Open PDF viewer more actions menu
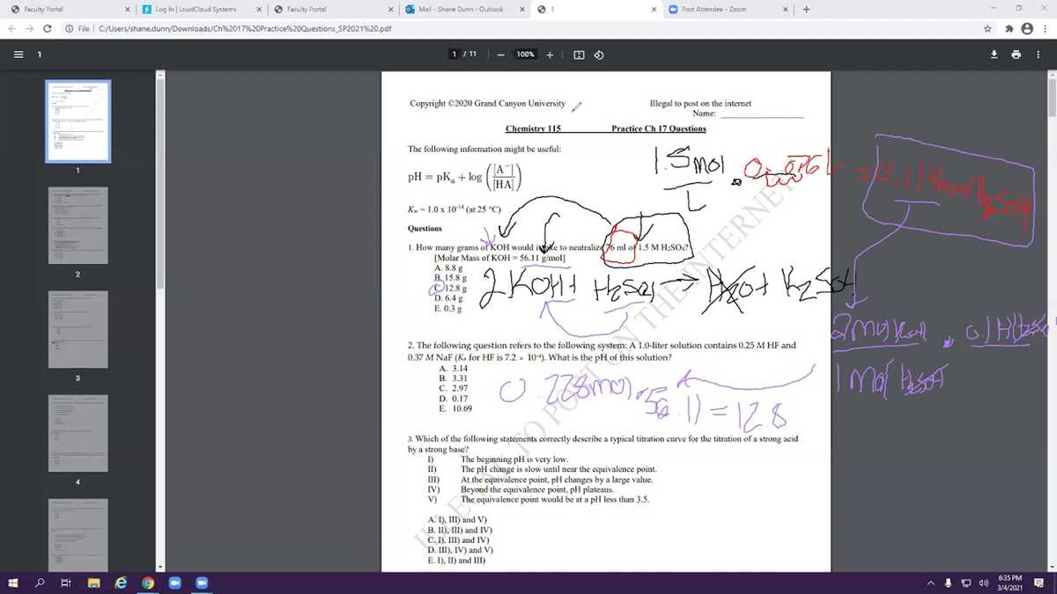 1039,55
